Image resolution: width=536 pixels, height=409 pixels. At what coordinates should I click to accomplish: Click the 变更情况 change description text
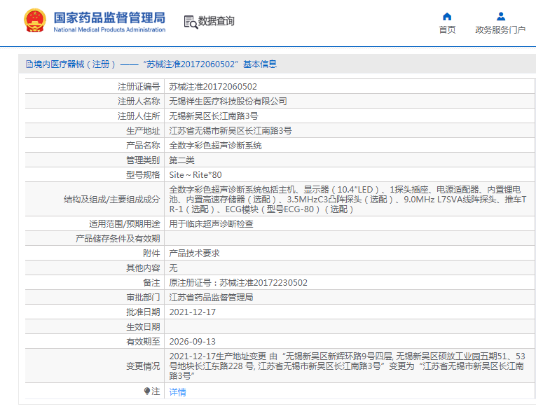coord(348,366)
